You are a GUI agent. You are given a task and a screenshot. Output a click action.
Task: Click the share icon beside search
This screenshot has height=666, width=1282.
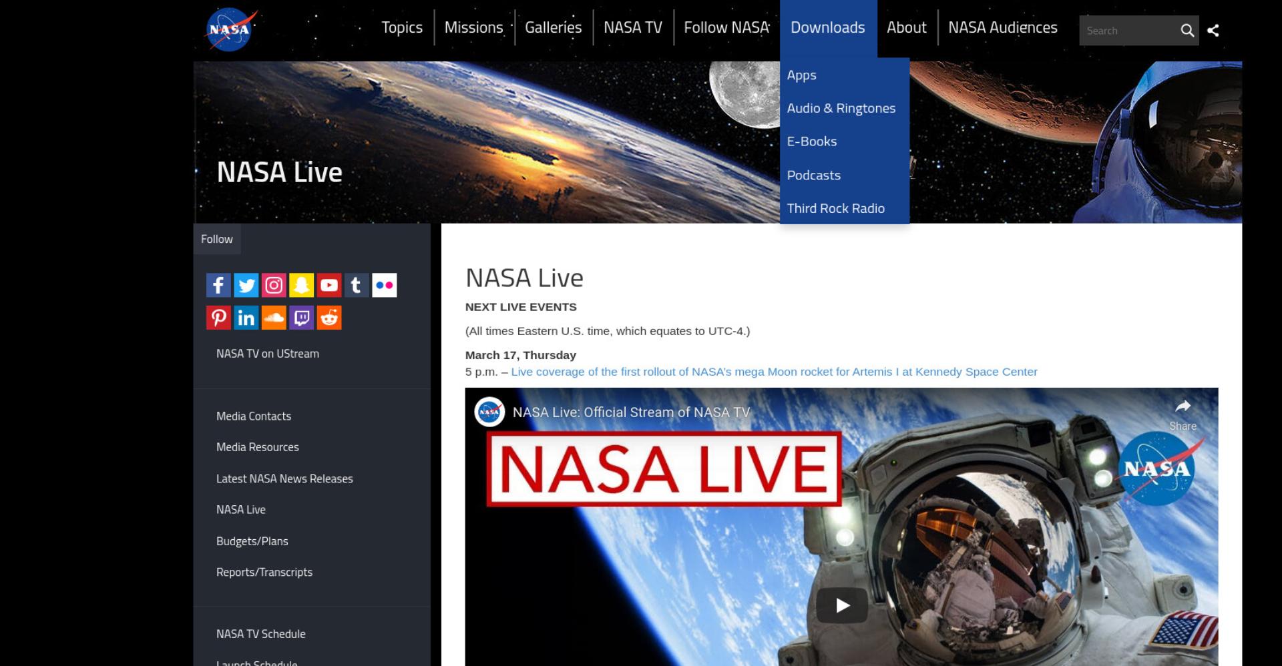coord(1213,31)
